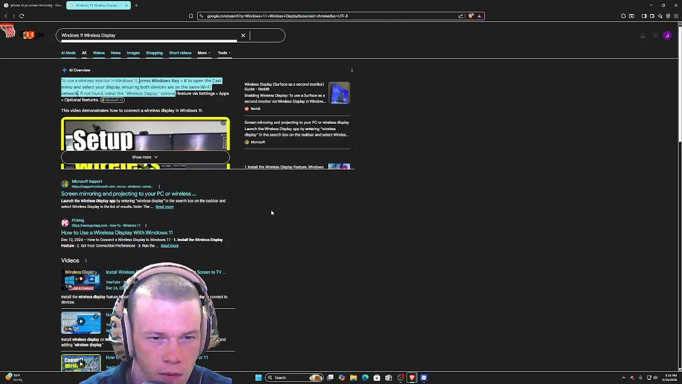Click the taskbar Search box
The width and height of the screenshot is (682, 384).
point(294,378)
